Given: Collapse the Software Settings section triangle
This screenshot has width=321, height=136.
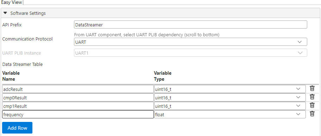Looking at the screenshot, I should 5,13.
